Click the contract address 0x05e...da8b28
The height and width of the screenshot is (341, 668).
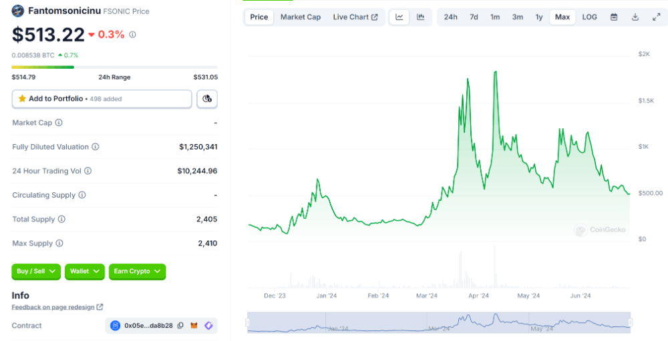point(149,326)
